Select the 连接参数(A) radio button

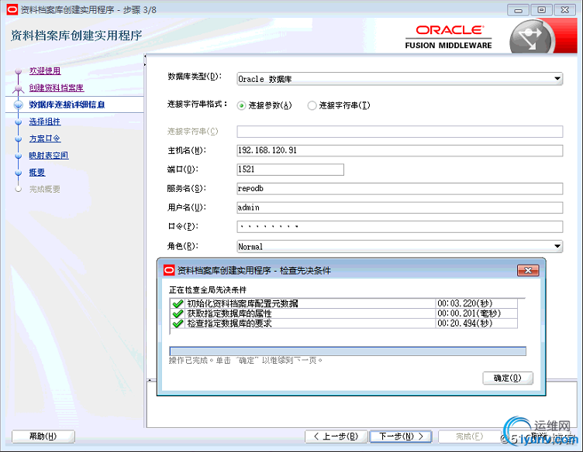pos(241,106)
